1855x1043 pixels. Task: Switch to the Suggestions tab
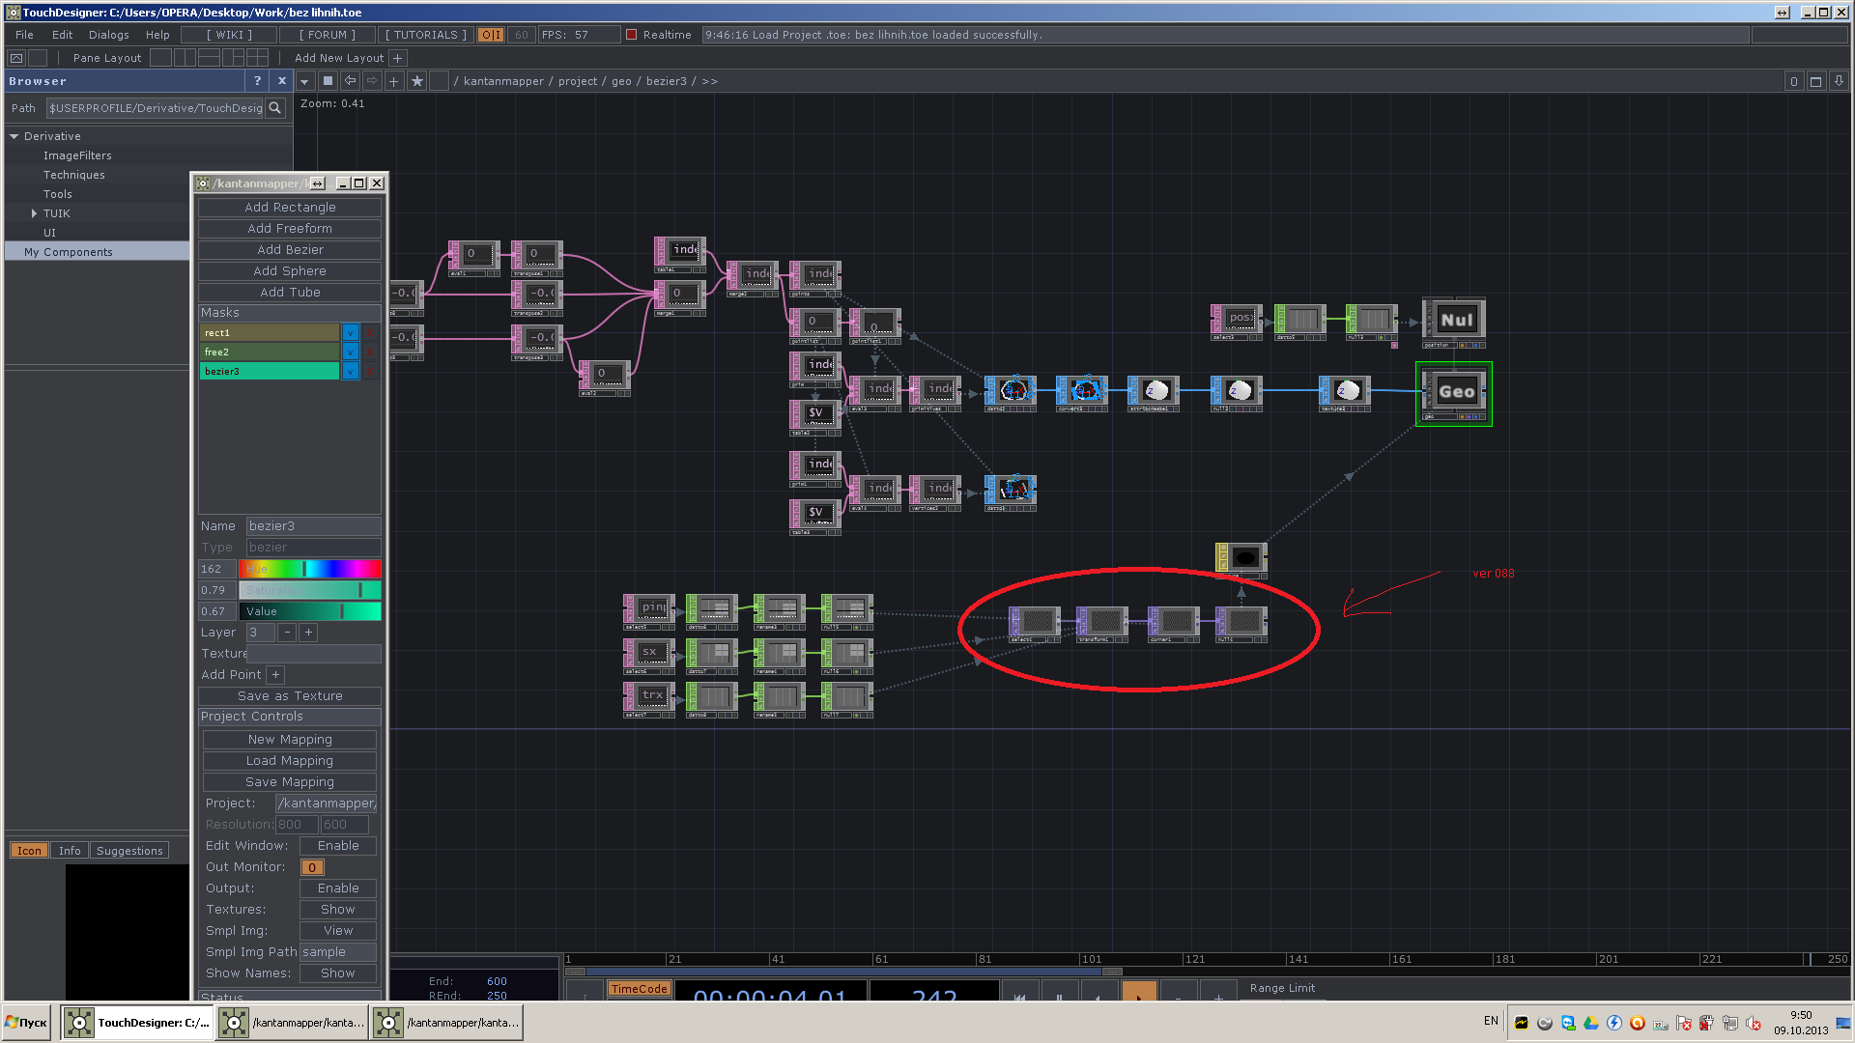tap(129, 851)
